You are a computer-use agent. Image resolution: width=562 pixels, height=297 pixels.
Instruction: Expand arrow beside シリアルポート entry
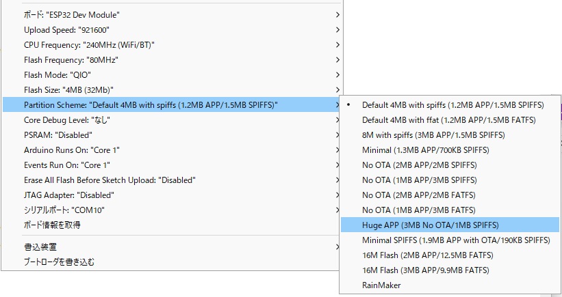[x=337, y=210]
